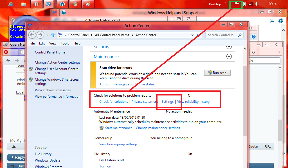The width and height of the screenshot is (288, 168).
Task: Click the Search Control Panel field
Action: coord(225,35)
